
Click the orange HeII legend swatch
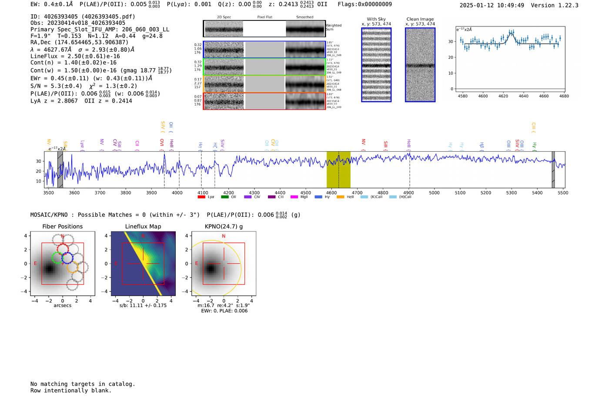coord(340,197)
